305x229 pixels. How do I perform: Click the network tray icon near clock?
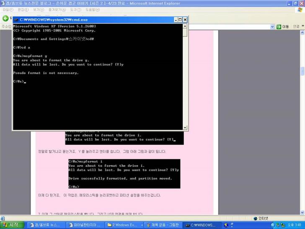pyautogui.click(x=284, y=225)
